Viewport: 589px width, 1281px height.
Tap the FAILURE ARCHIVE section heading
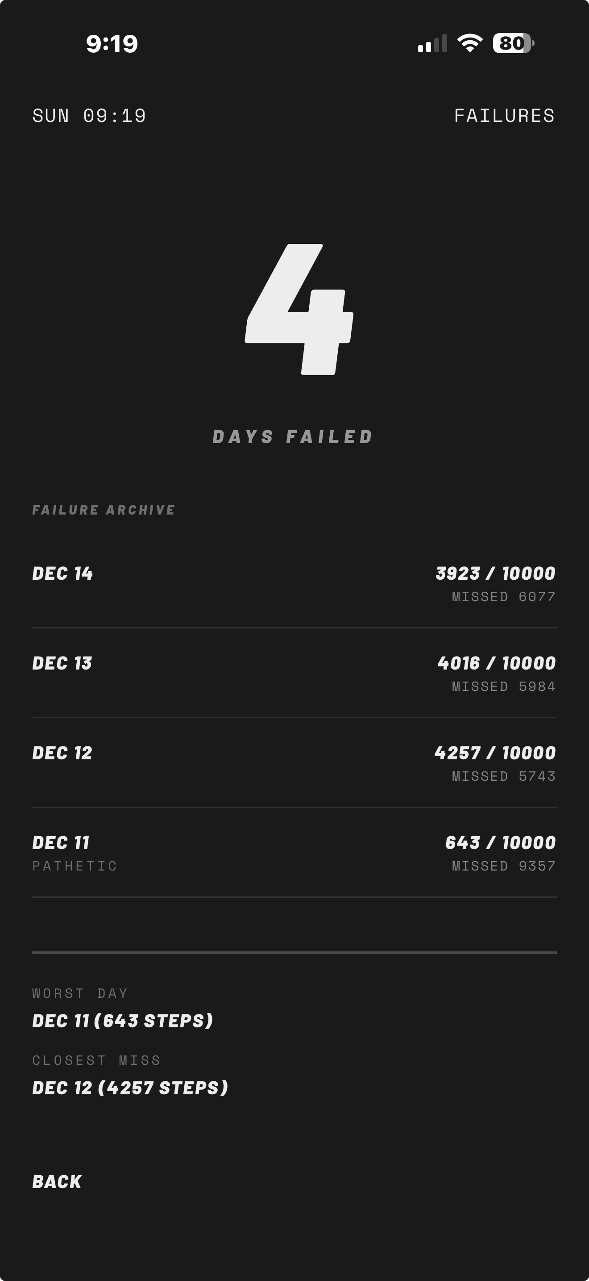(x=104, y=510)
